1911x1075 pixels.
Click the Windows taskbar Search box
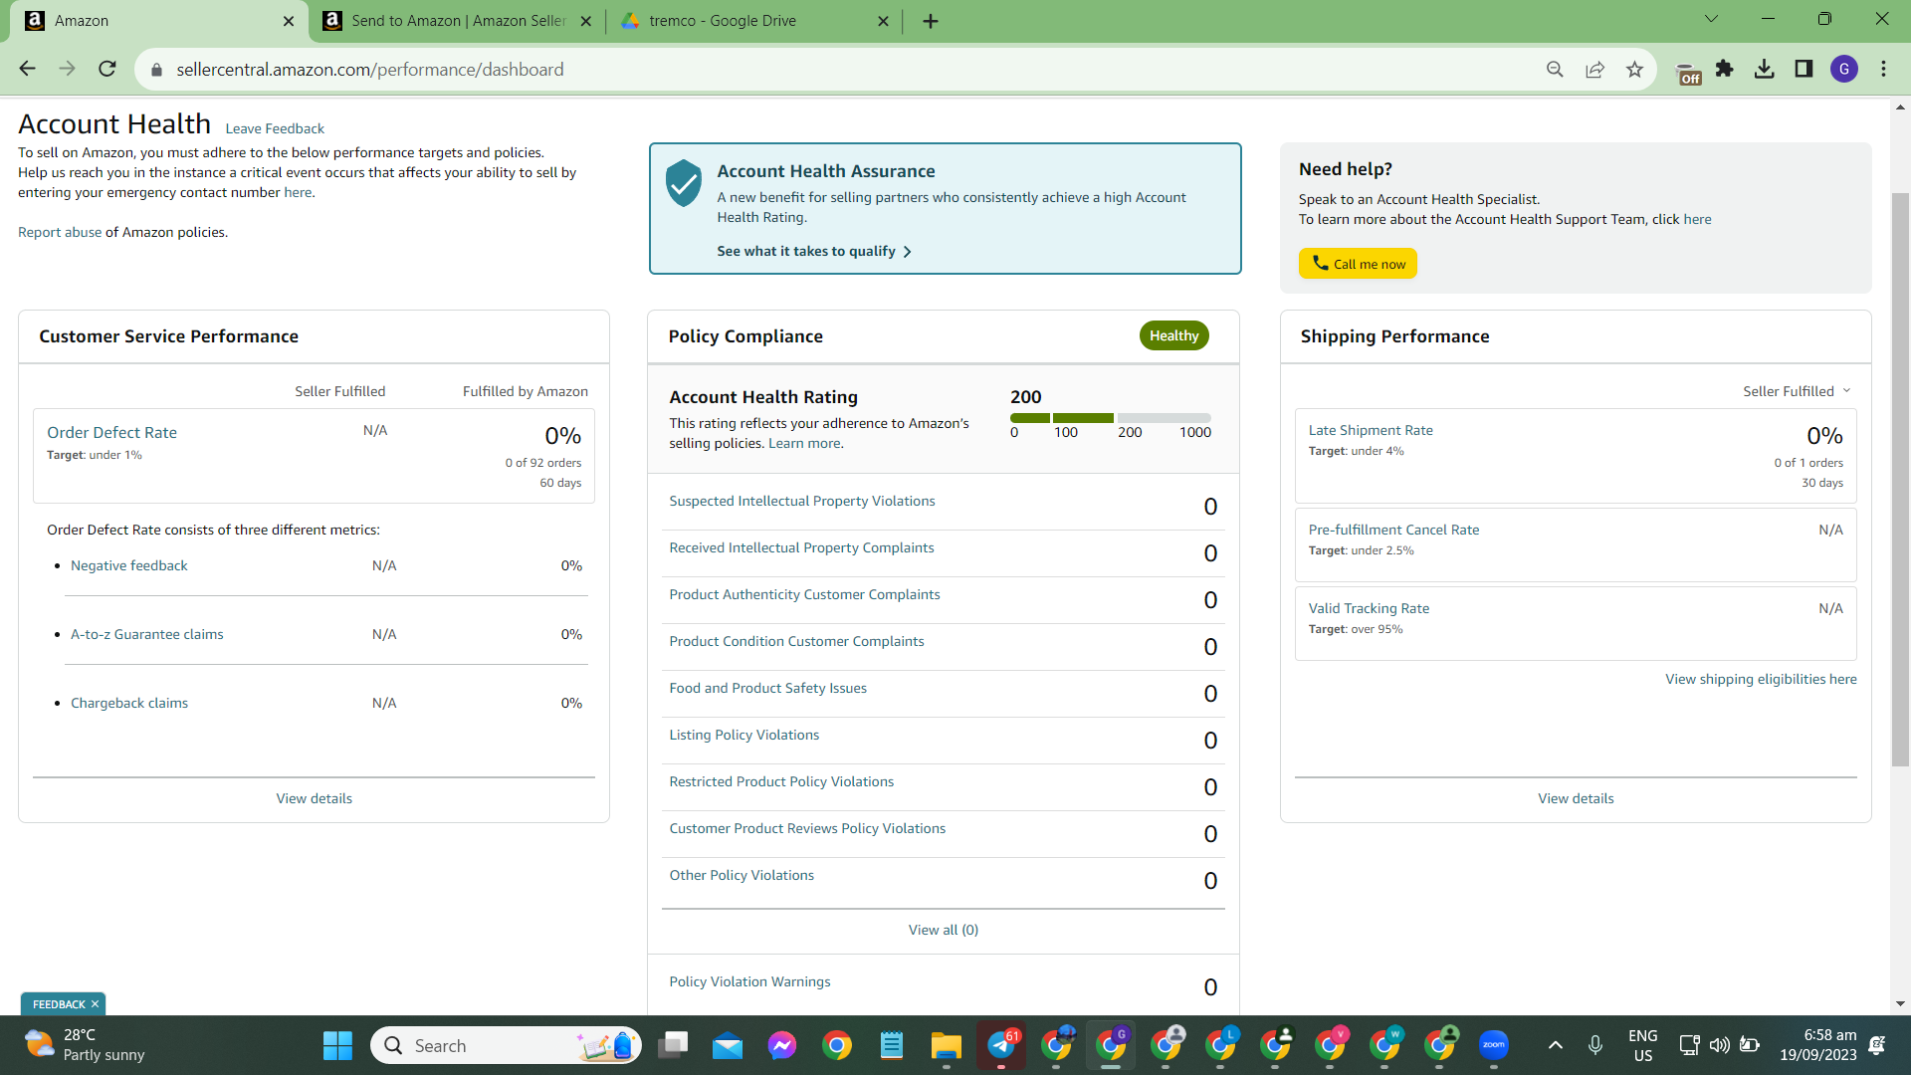coord(507,1045)
